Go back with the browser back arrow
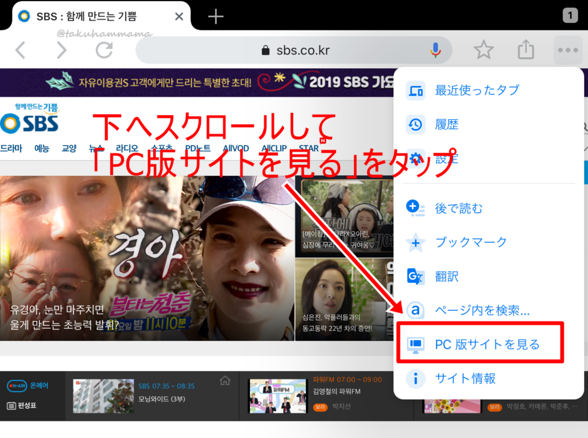 [x=20, y=50]
